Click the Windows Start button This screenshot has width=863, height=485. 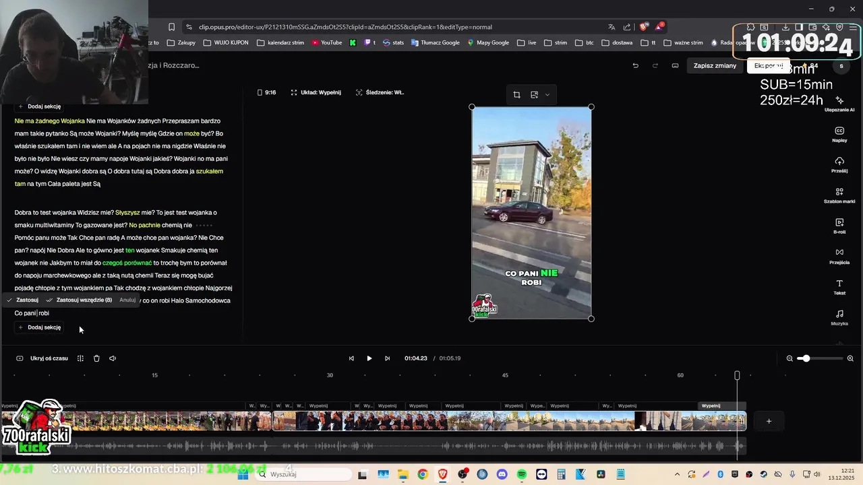243,474
